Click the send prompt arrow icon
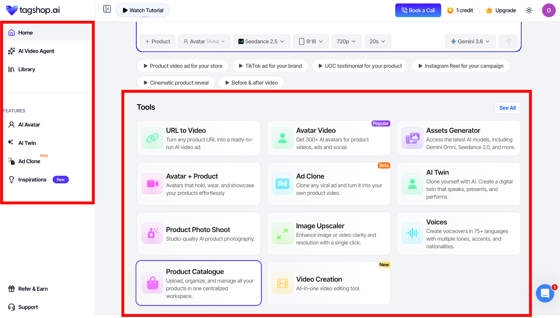Viewport: 560px width, 318px height. [x=508, y=42]
